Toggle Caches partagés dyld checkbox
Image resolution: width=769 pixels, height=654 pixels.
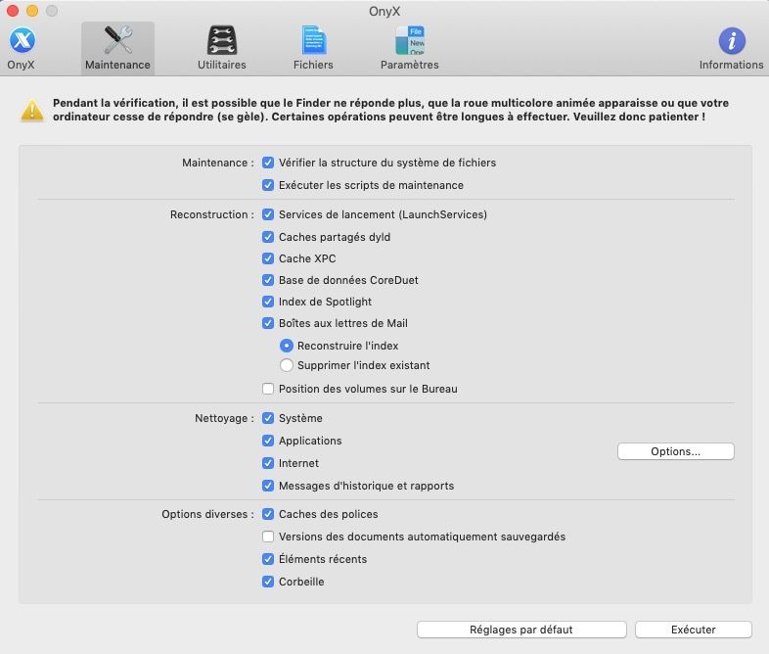tap(268, 237)
